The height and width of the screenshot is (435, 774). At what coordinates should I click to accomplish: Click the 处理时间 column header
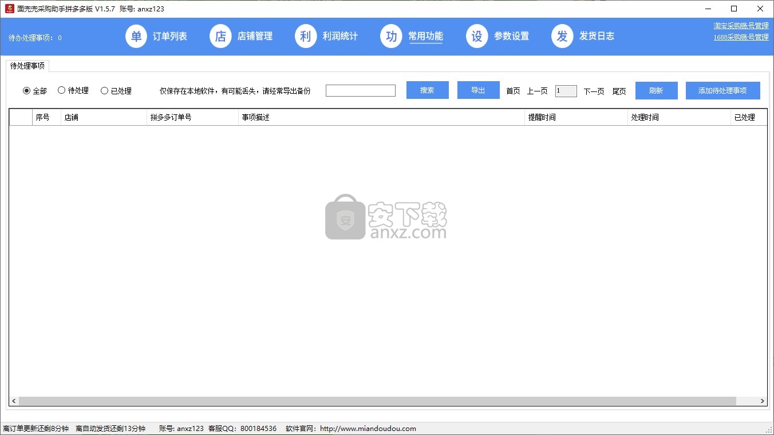point(680,117)
